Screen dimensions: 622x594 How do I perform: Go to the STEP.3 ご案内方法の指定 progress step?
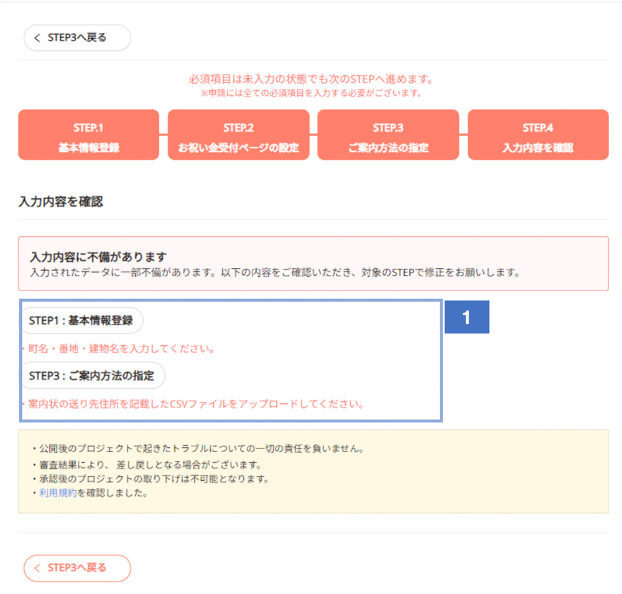(x=388, y=135)
